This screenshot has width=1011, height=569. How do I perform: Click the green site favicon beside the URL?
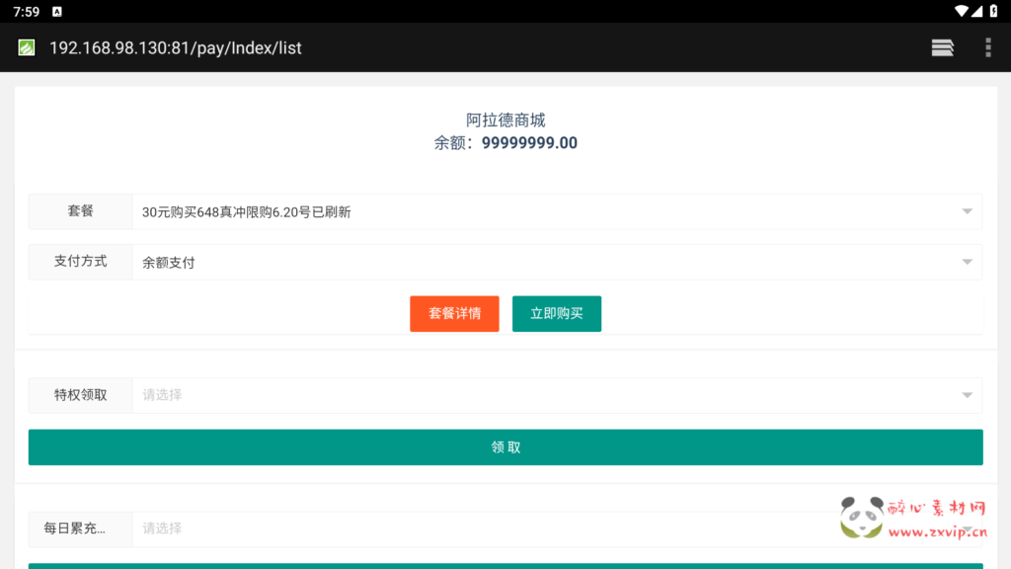pos(25,47)
